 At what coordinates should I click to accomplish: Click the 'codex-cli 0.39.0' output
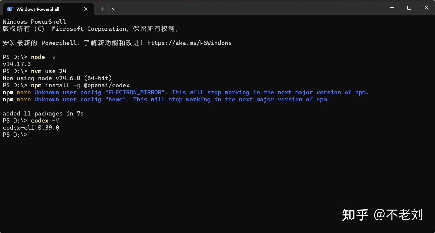pos(31,128)
